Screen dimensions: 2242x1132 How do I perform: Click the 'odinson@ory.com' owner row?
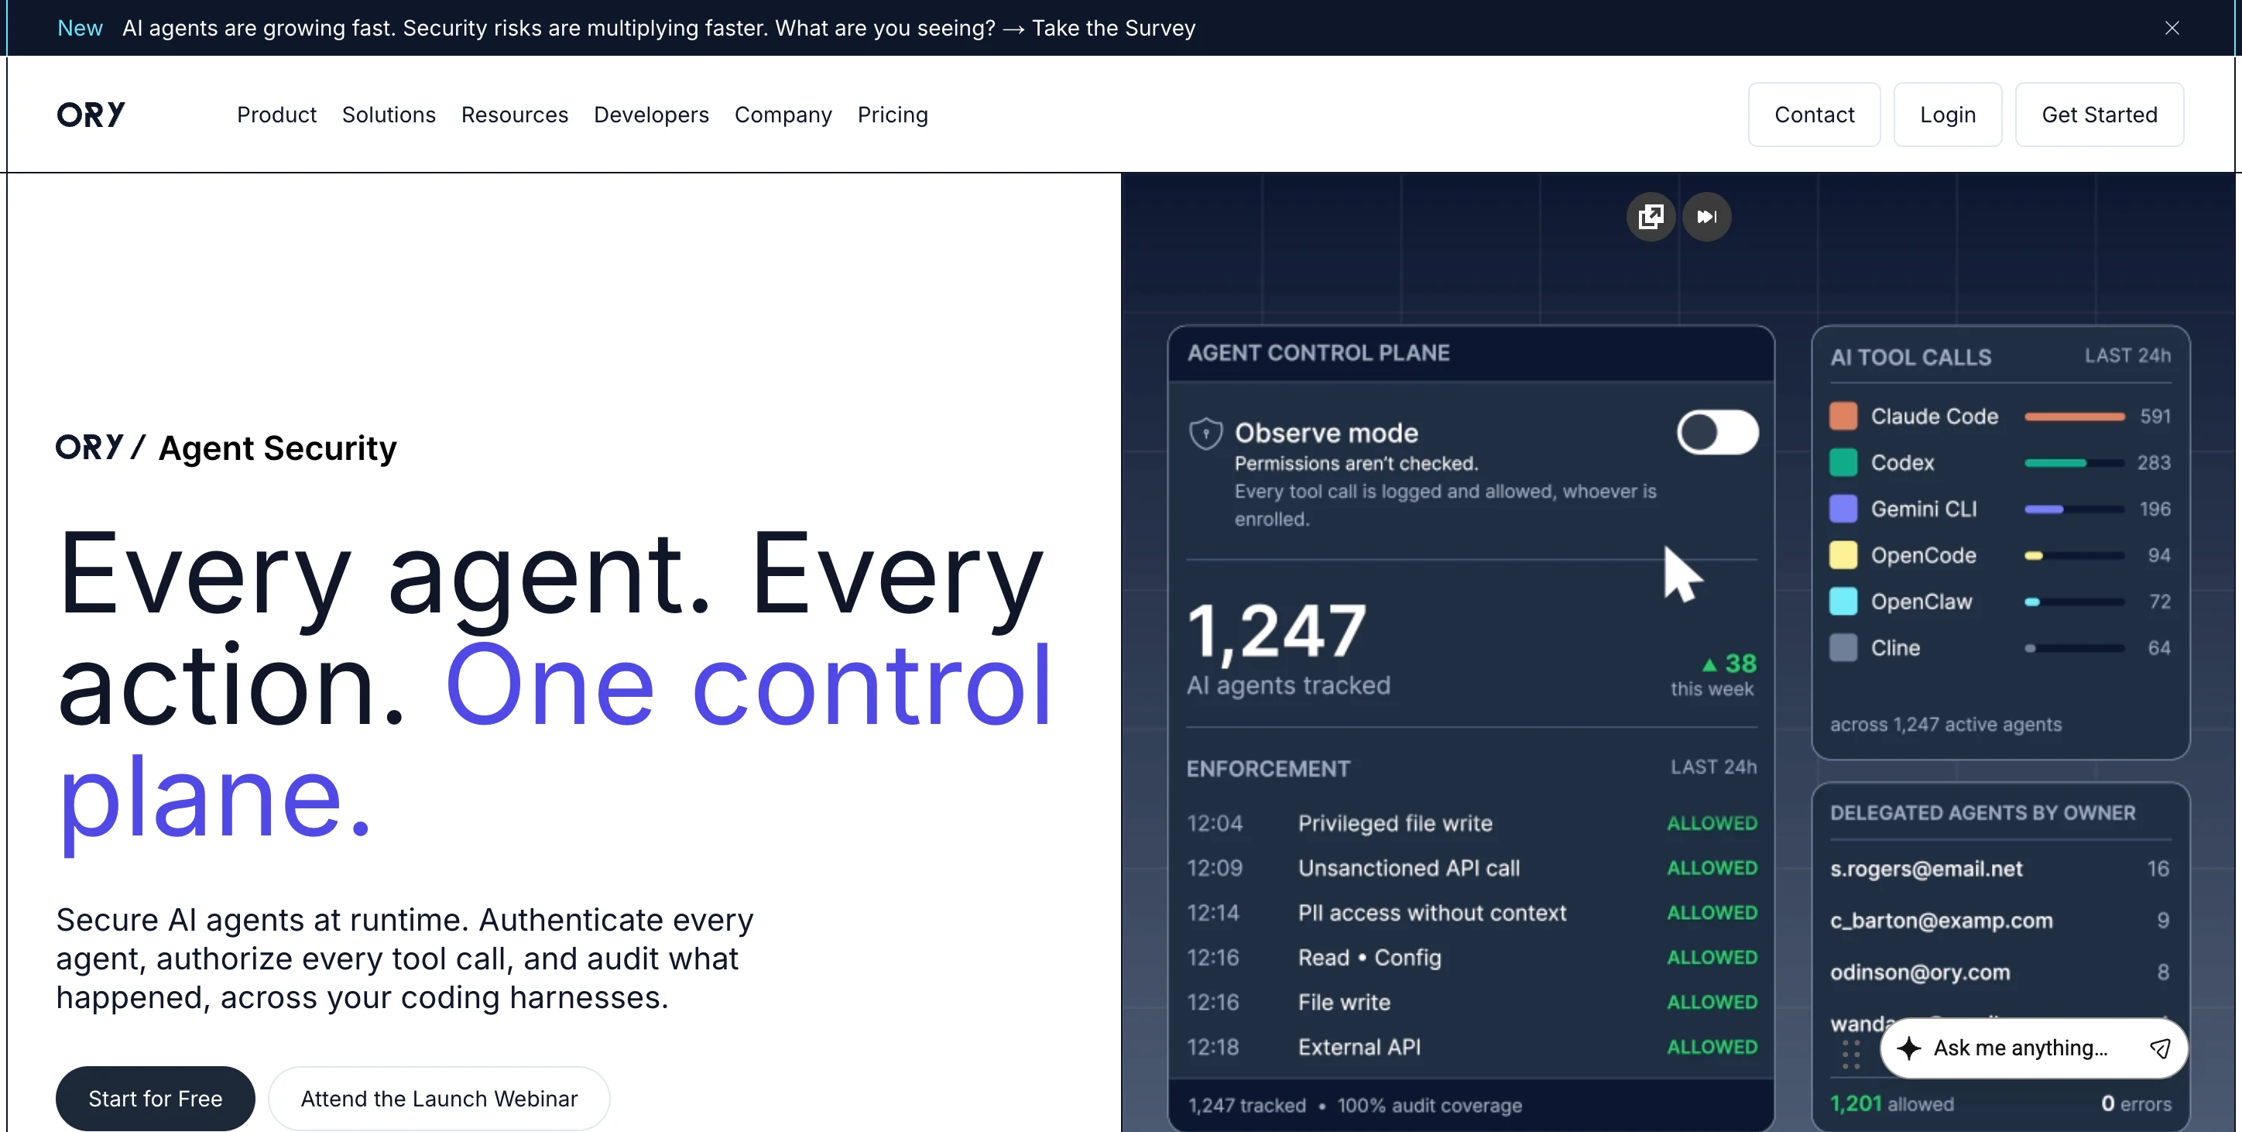(2000, 972)
